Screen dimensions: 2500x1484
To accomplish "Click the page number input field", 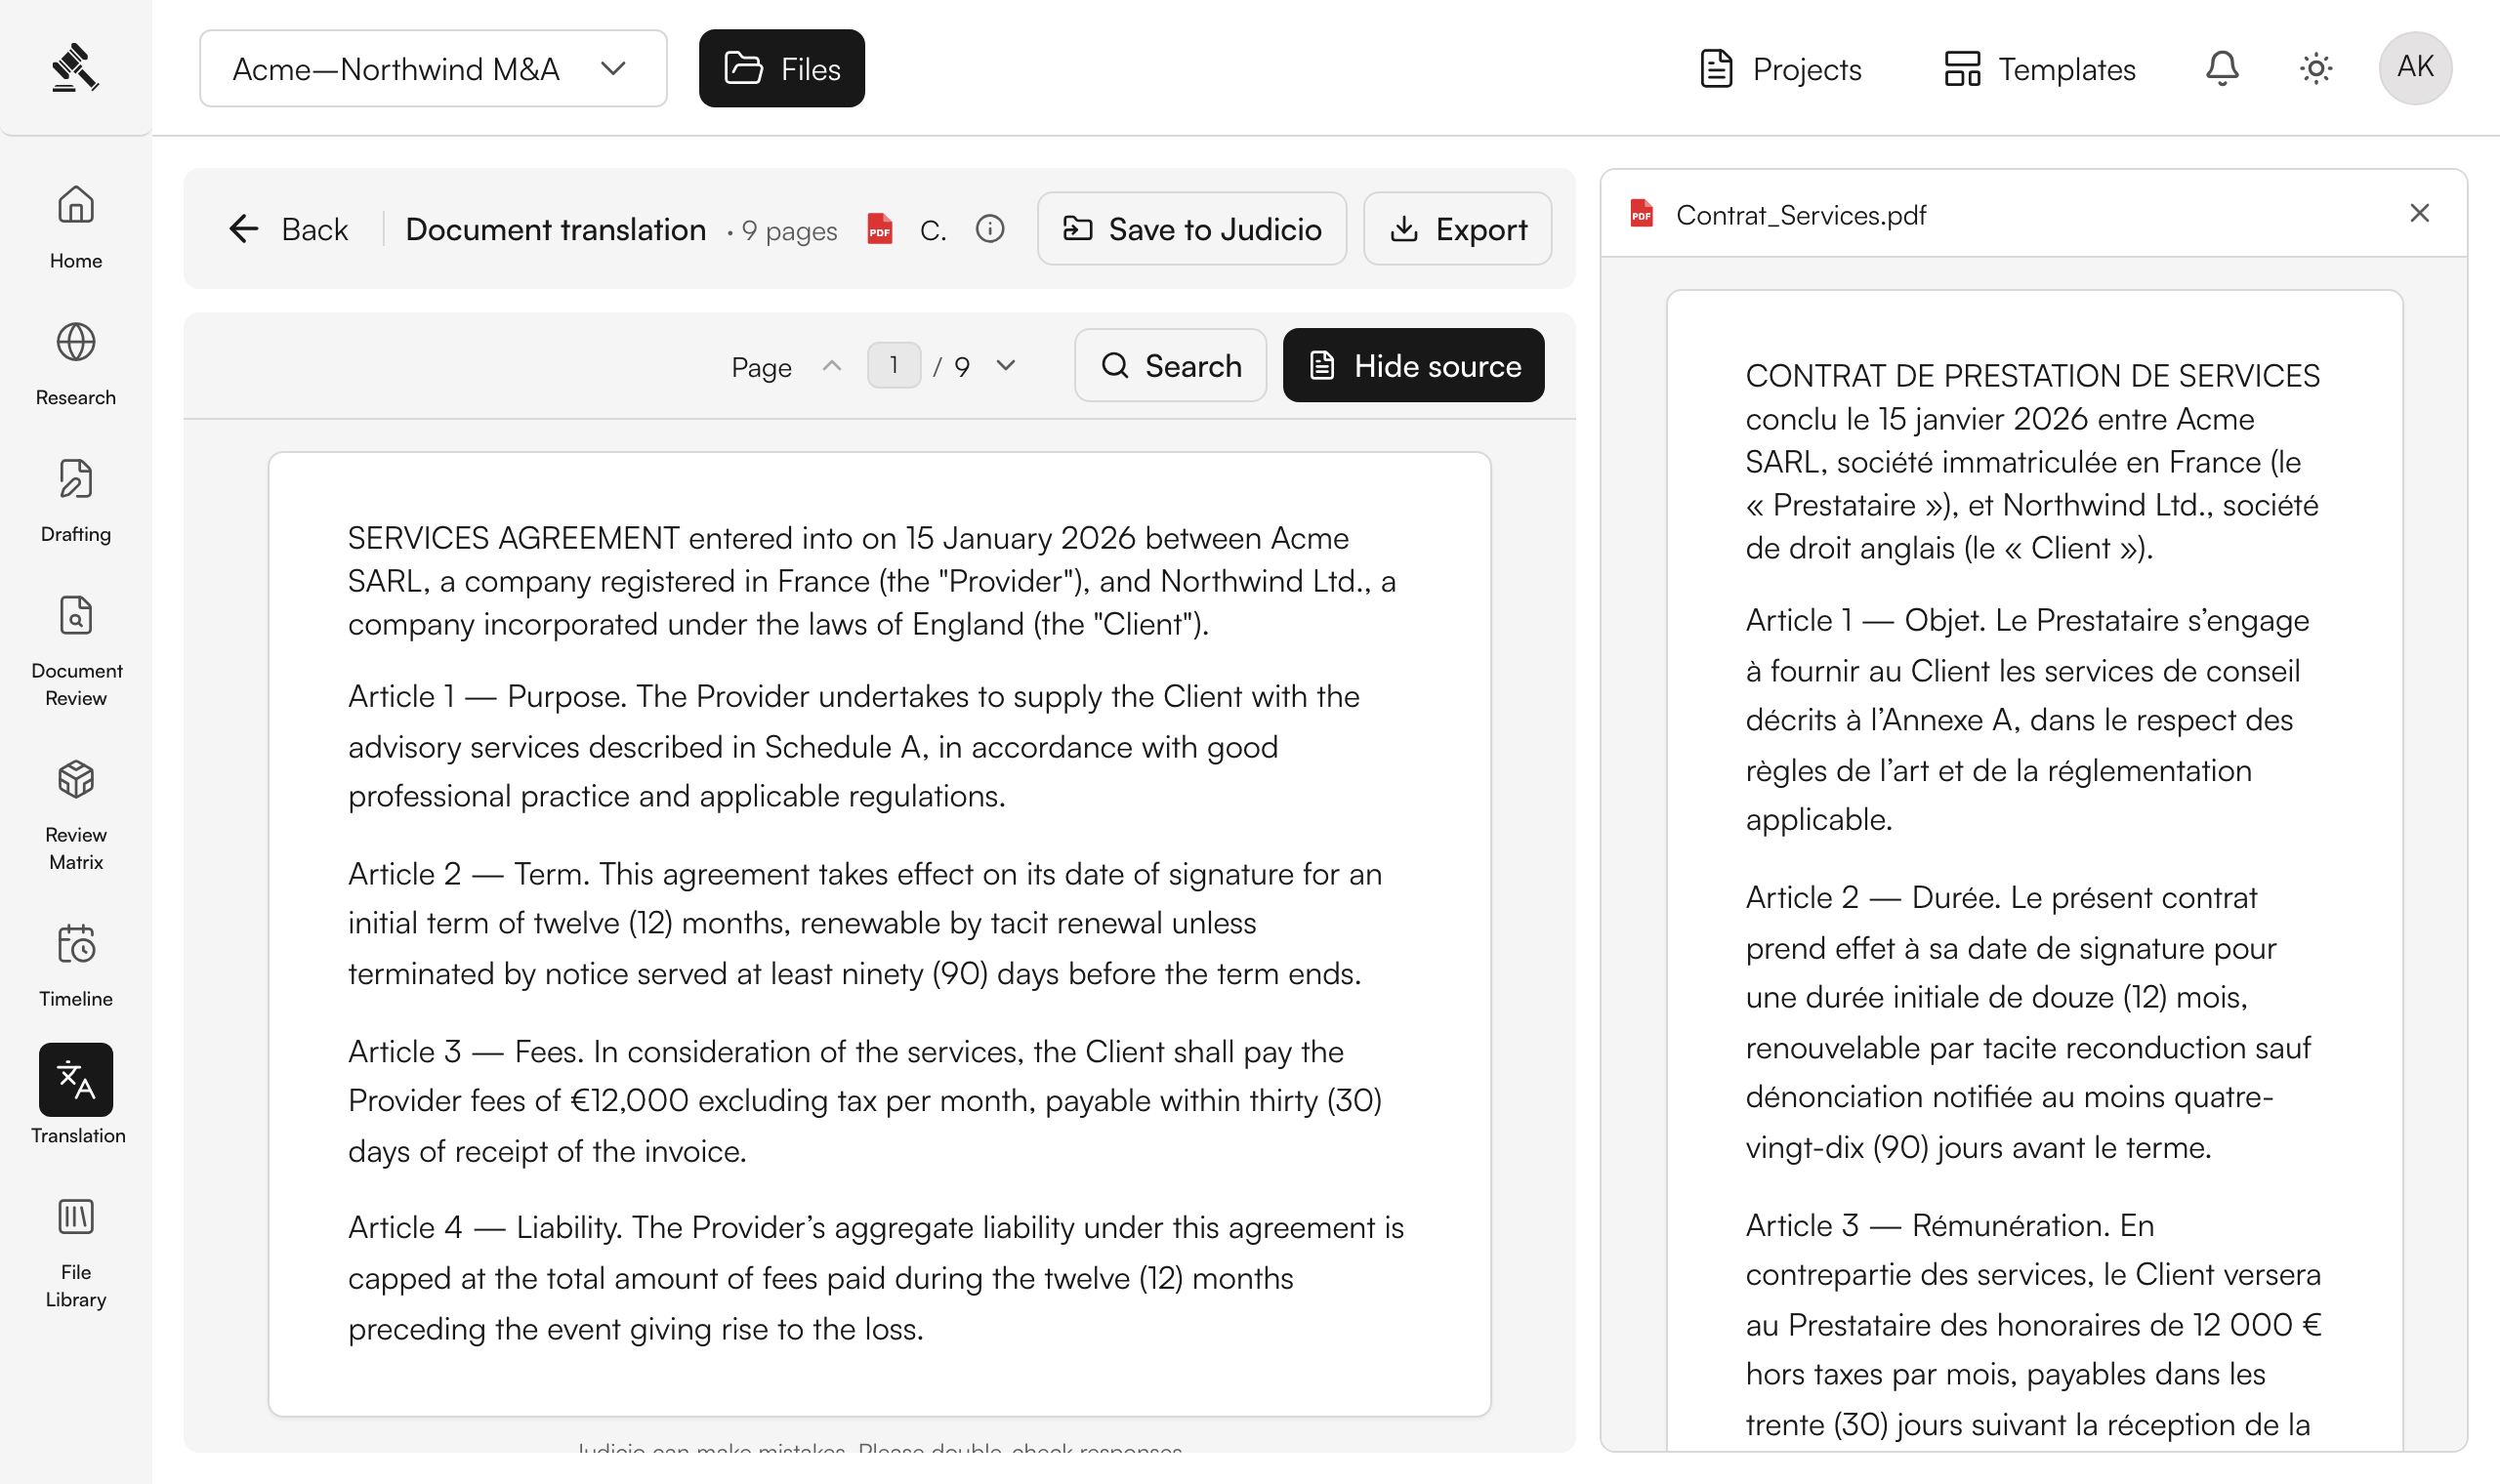I will pos(894,365).
